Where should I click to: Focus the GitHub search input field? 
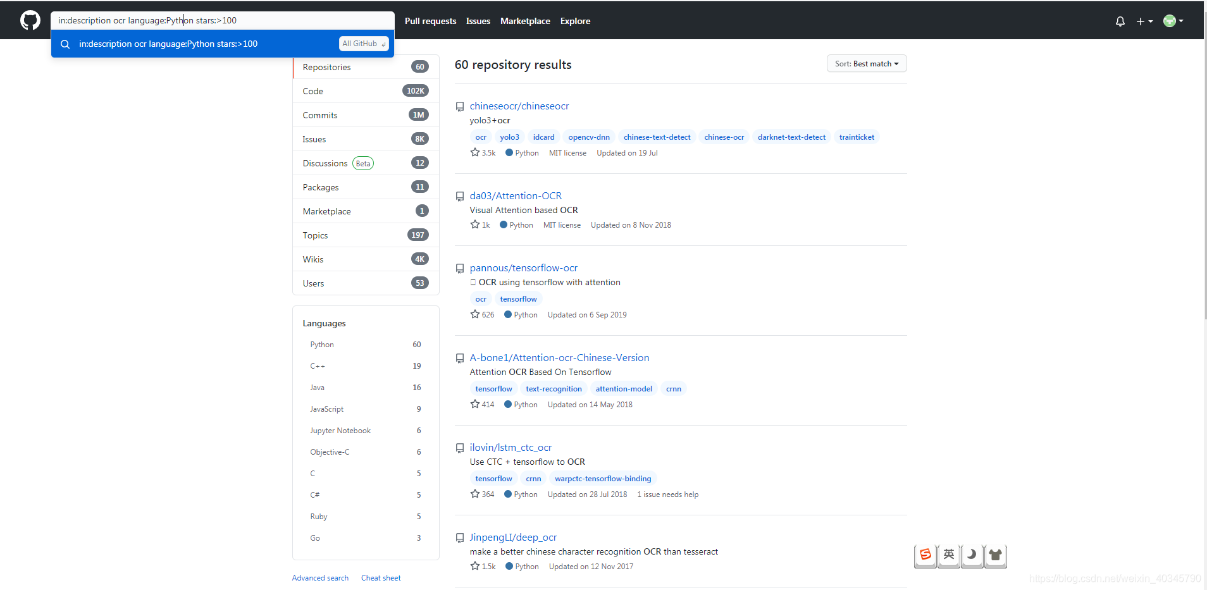pos(223,20)
